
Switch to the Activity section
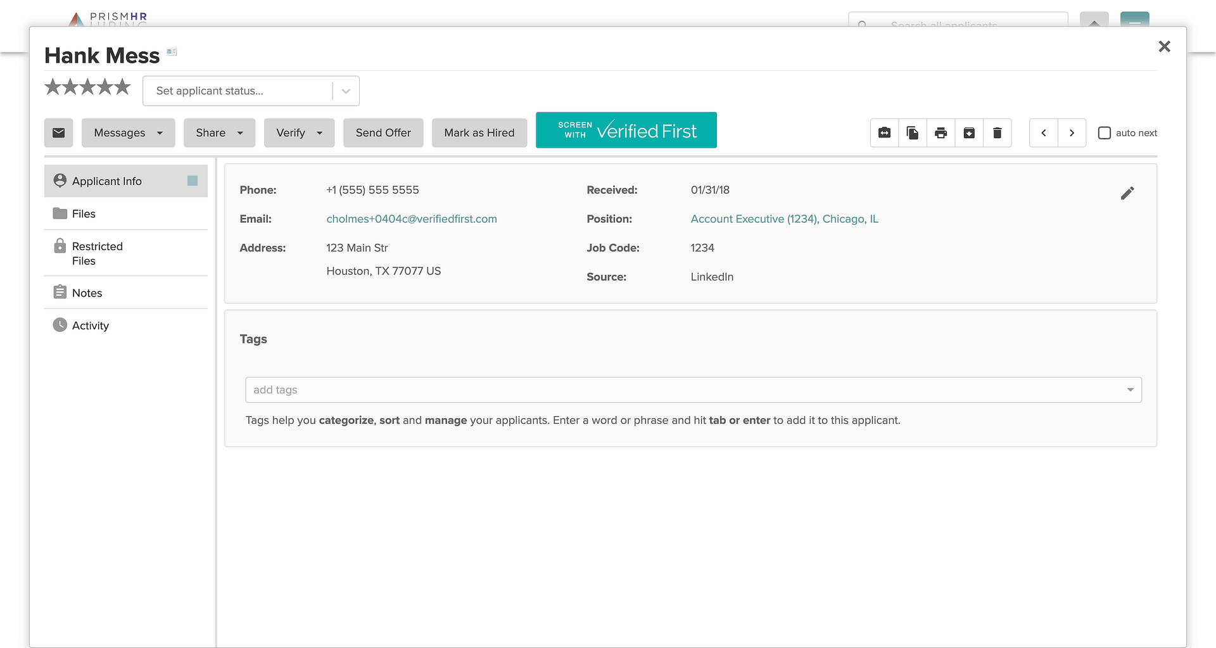(90, 326)
